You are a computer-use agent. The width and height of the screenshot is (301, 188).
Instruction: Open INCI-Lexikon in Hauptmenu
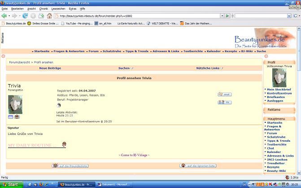[x=277, y=160]
